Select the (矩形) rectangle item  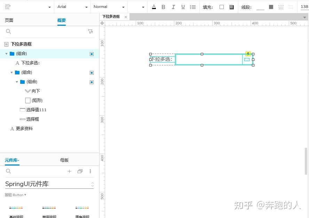point(34,100)
